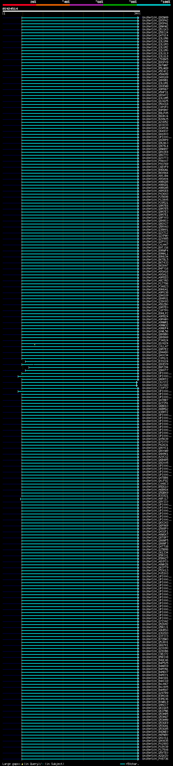
Task: Select hit label UniRef100_A9SJB4
Action: coord(155,176)
